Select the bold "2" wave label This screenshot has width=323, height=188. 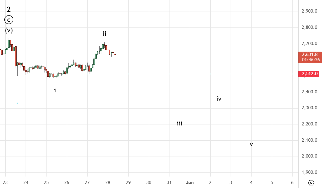click(9, 9)
